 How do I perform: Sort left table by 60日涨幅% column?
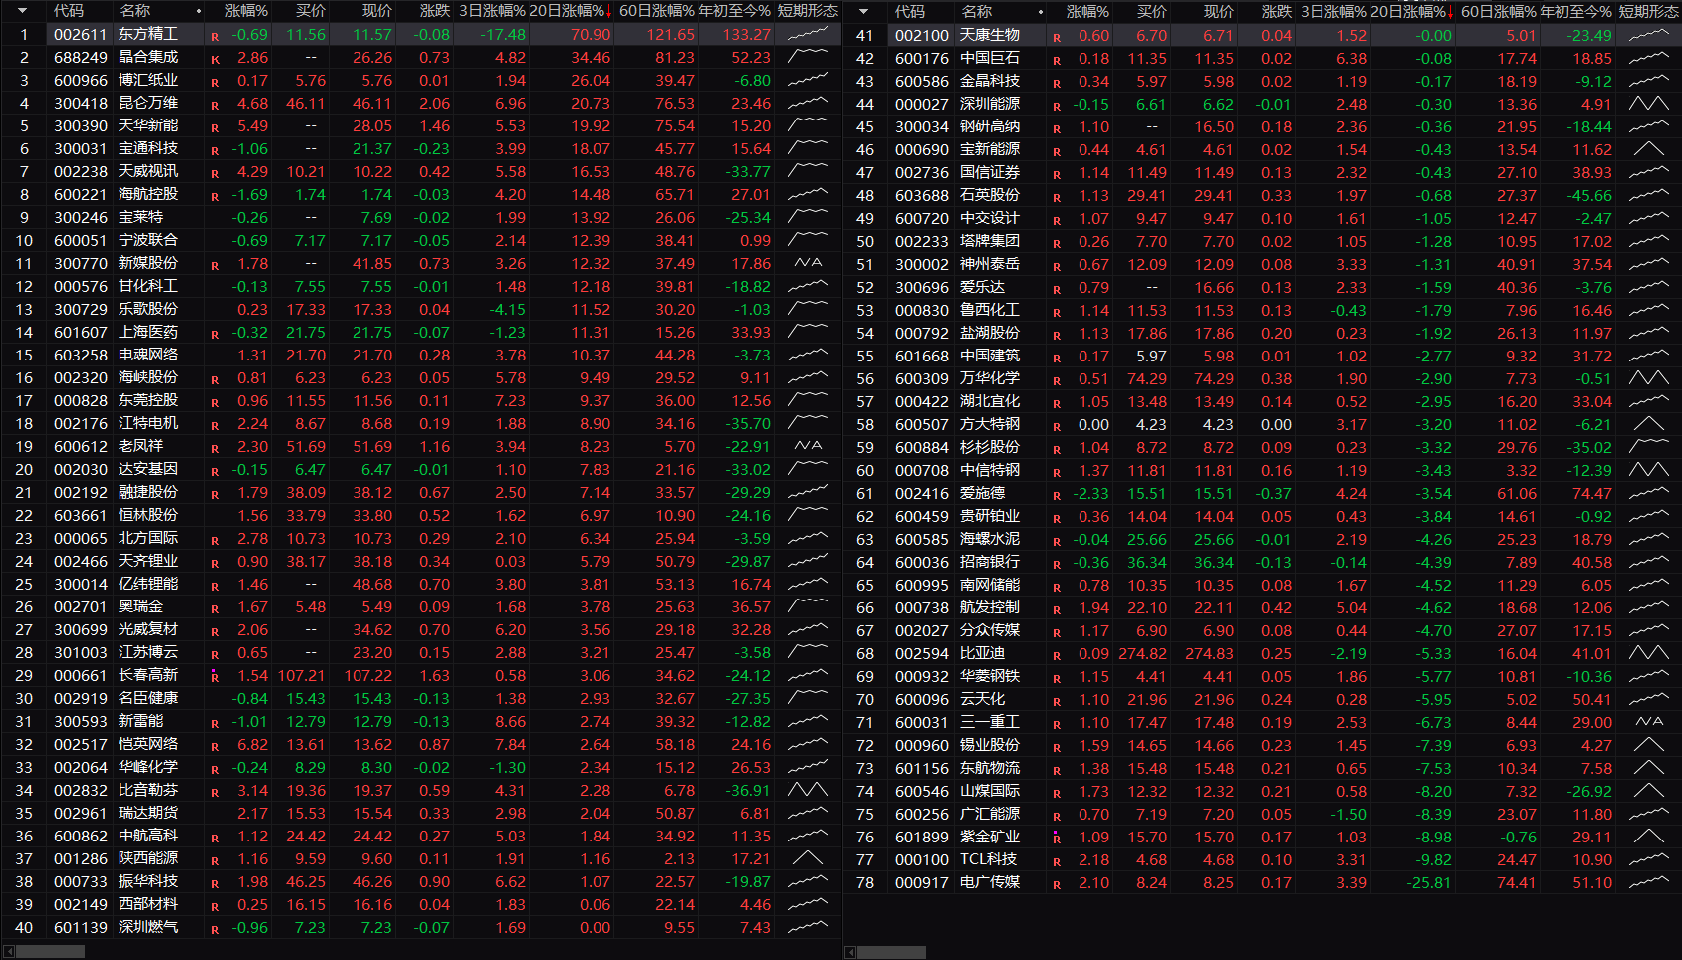656,11
